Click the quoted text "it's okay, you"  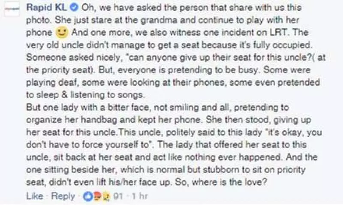point(293,133)
